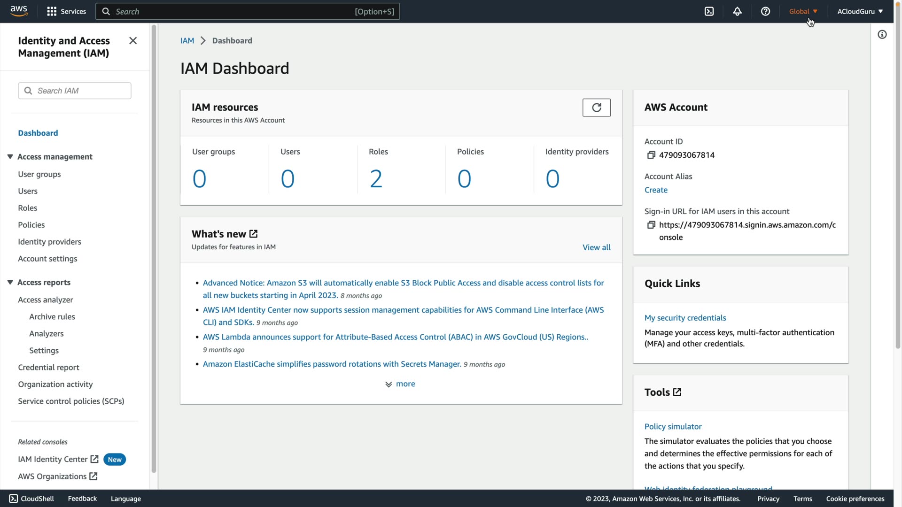Image resolution: width=902 pixels, height=507 pixels.
Task: Copy the Account ID using copy icon
Action: tap(651, 155)
